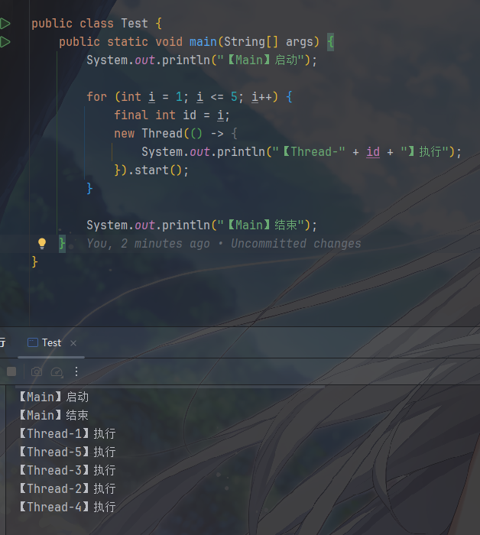Click the yellow lightbulb quick-fix icon
This screenshot has height=535, width=480.
click(43, 244)
